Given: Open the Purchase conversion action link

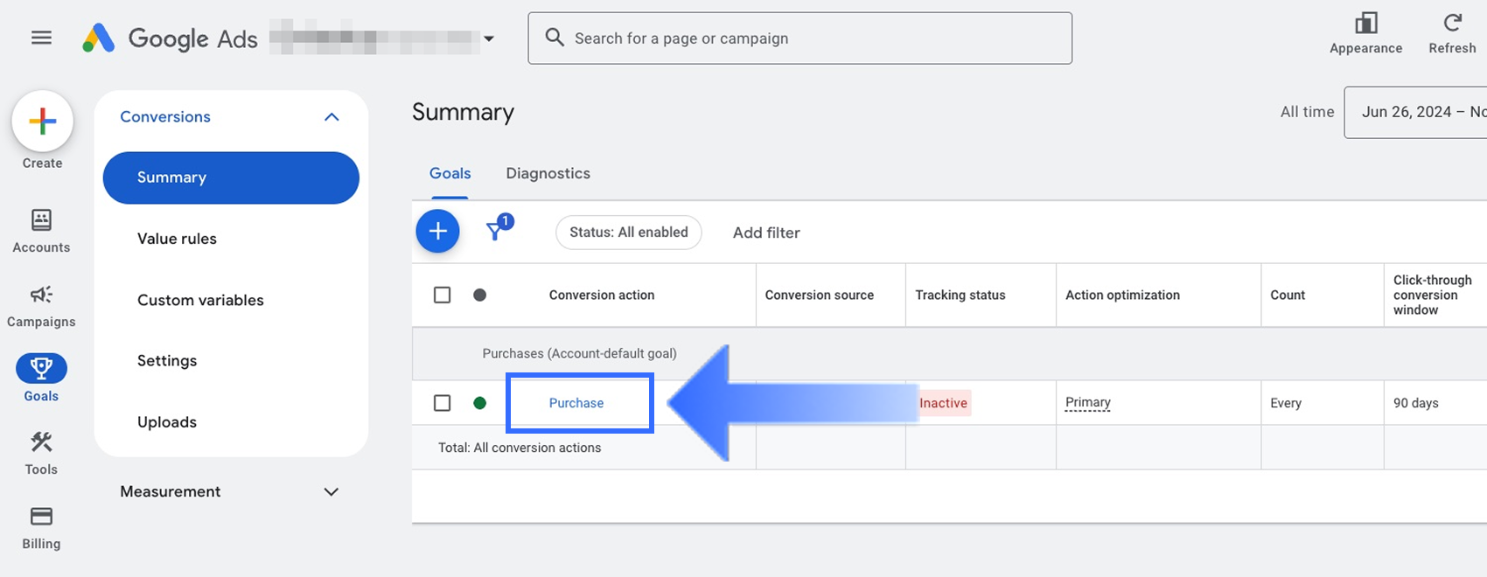Looking at the screenshot, I should point(576,403).
